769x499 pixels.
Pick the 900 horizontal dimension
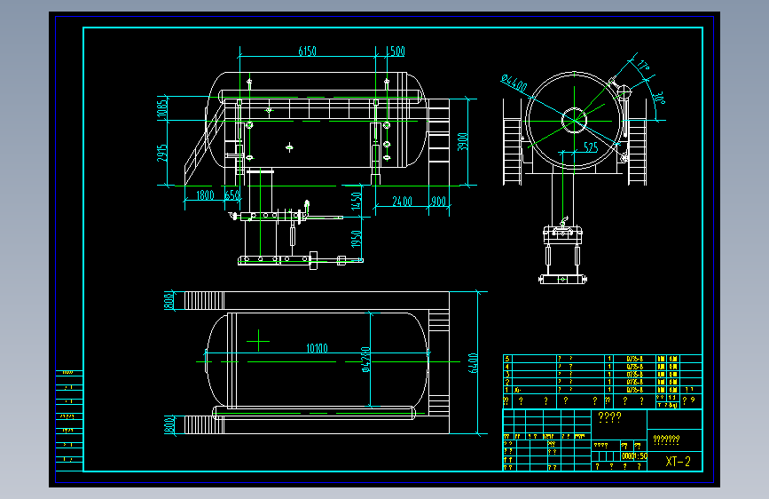[438, 202]
